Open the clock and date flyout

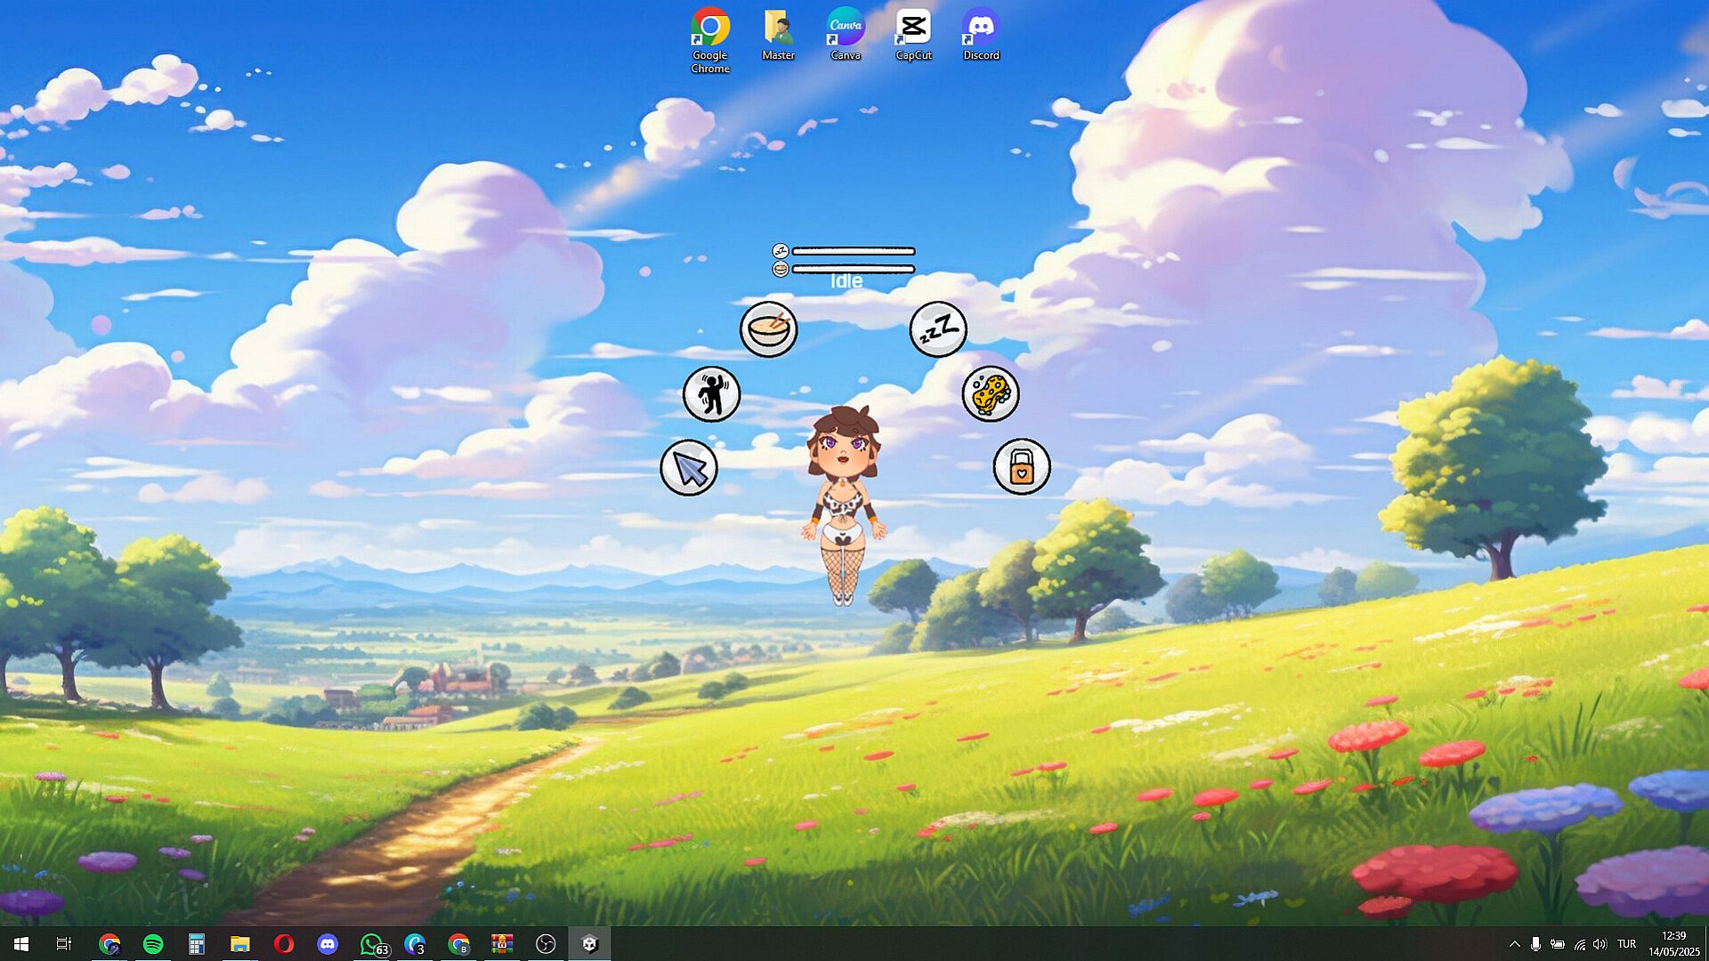pyautogui.click(x=1673, y=944)
